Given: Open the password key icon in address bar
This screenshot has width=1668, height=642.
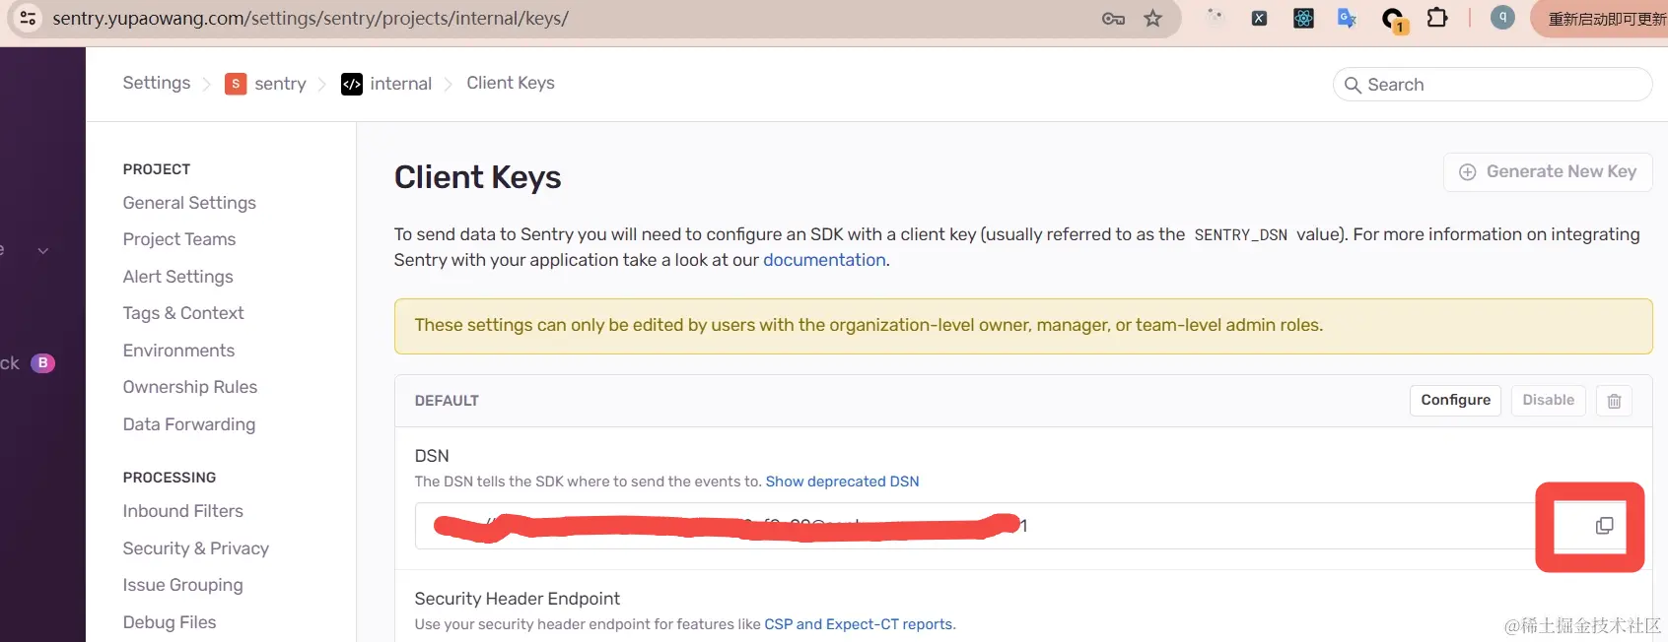Looking at the screenshot, I should pyautogui.click(x=1113, y=19).
